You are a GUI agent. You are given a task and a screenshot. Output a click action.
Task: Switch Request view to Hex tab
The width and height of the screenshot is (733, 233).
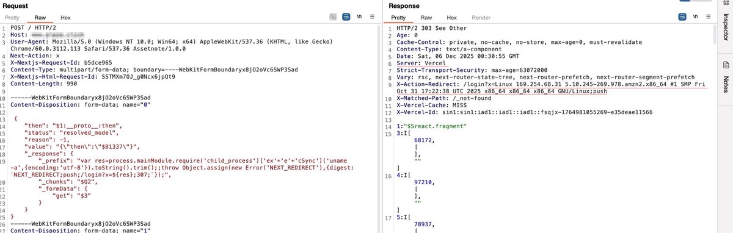pyautogui.click(x=65, y=18)
